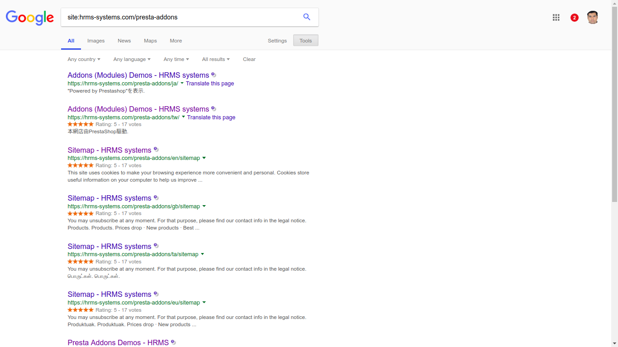Open dropdown arrow after presta-addons/ja/ URL

pos(182,83)
